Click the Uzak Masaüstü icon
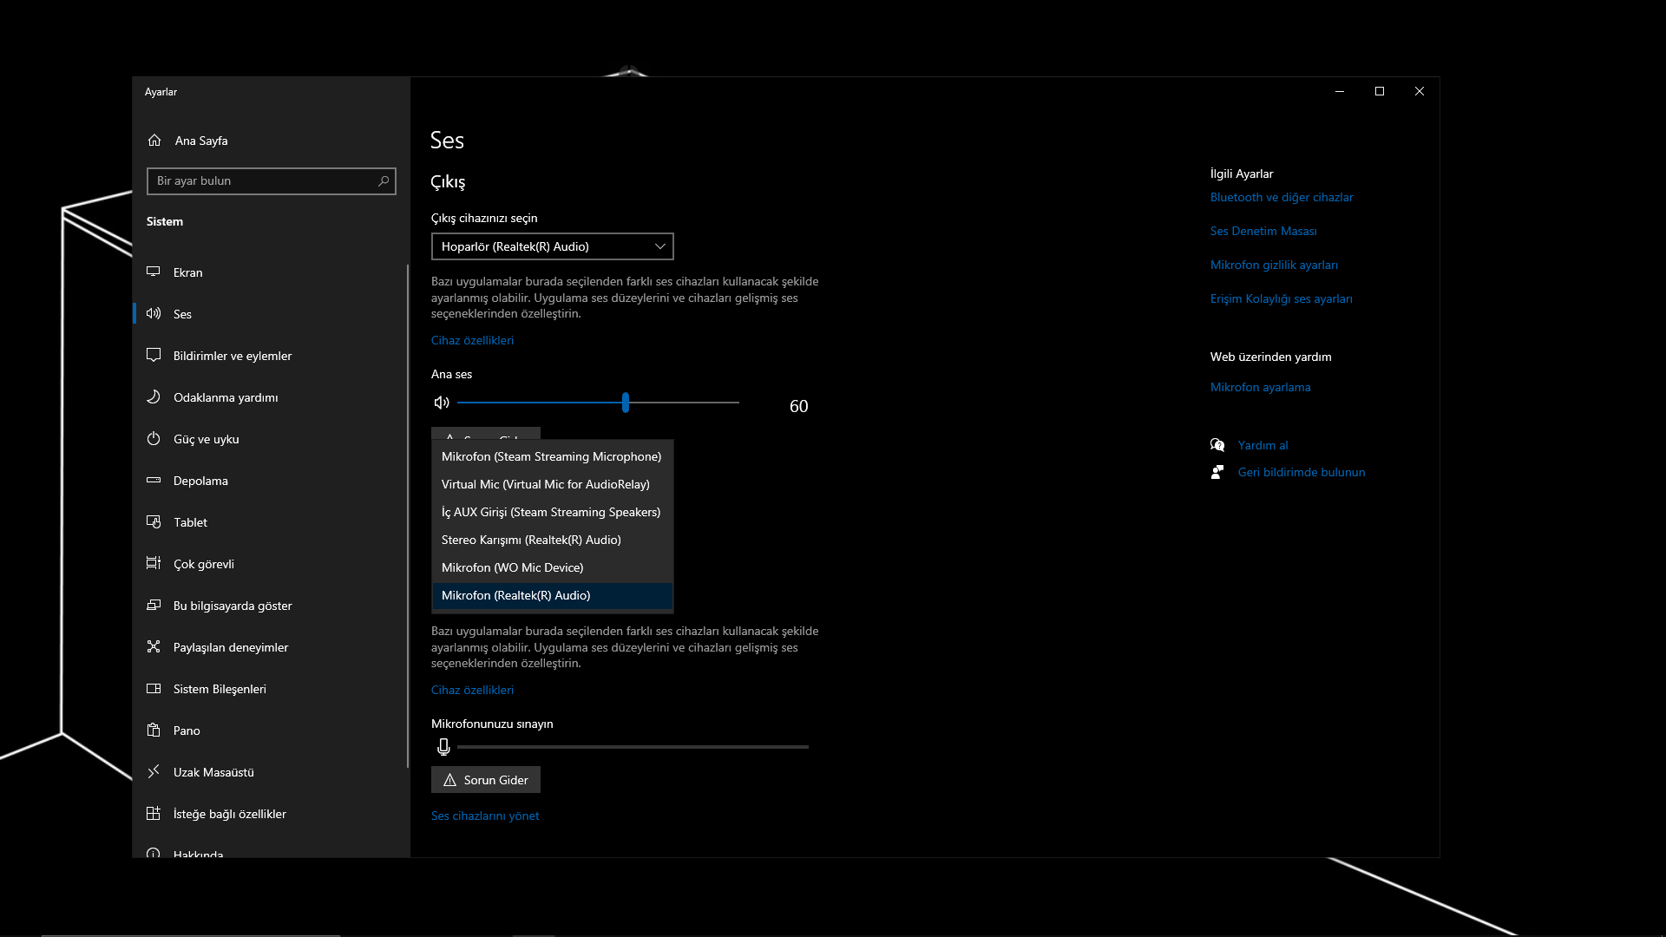This screenshot has width=1666, height=937. tap(154, 772)
